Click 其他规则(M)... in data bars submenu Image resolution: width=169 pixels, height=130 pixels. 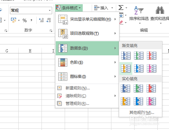141,113
